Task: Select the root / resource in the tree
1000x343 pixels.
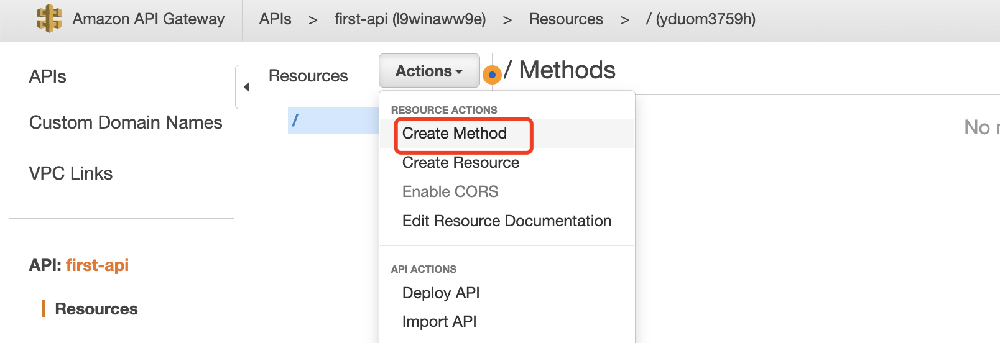Action: tap(333, 120)
